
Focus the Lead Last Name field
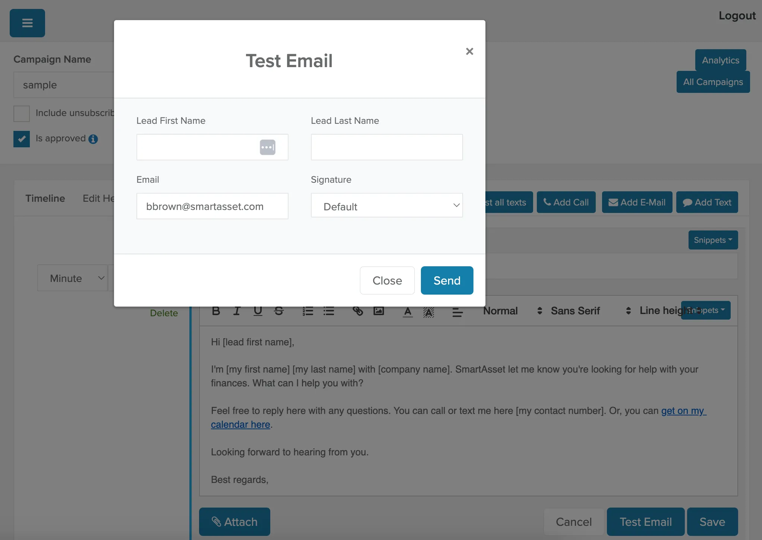(x=387, y=147)
